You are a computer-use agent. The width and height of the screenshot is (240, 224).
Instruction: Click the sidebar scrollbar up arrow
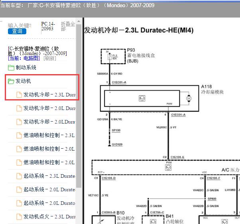79,21
